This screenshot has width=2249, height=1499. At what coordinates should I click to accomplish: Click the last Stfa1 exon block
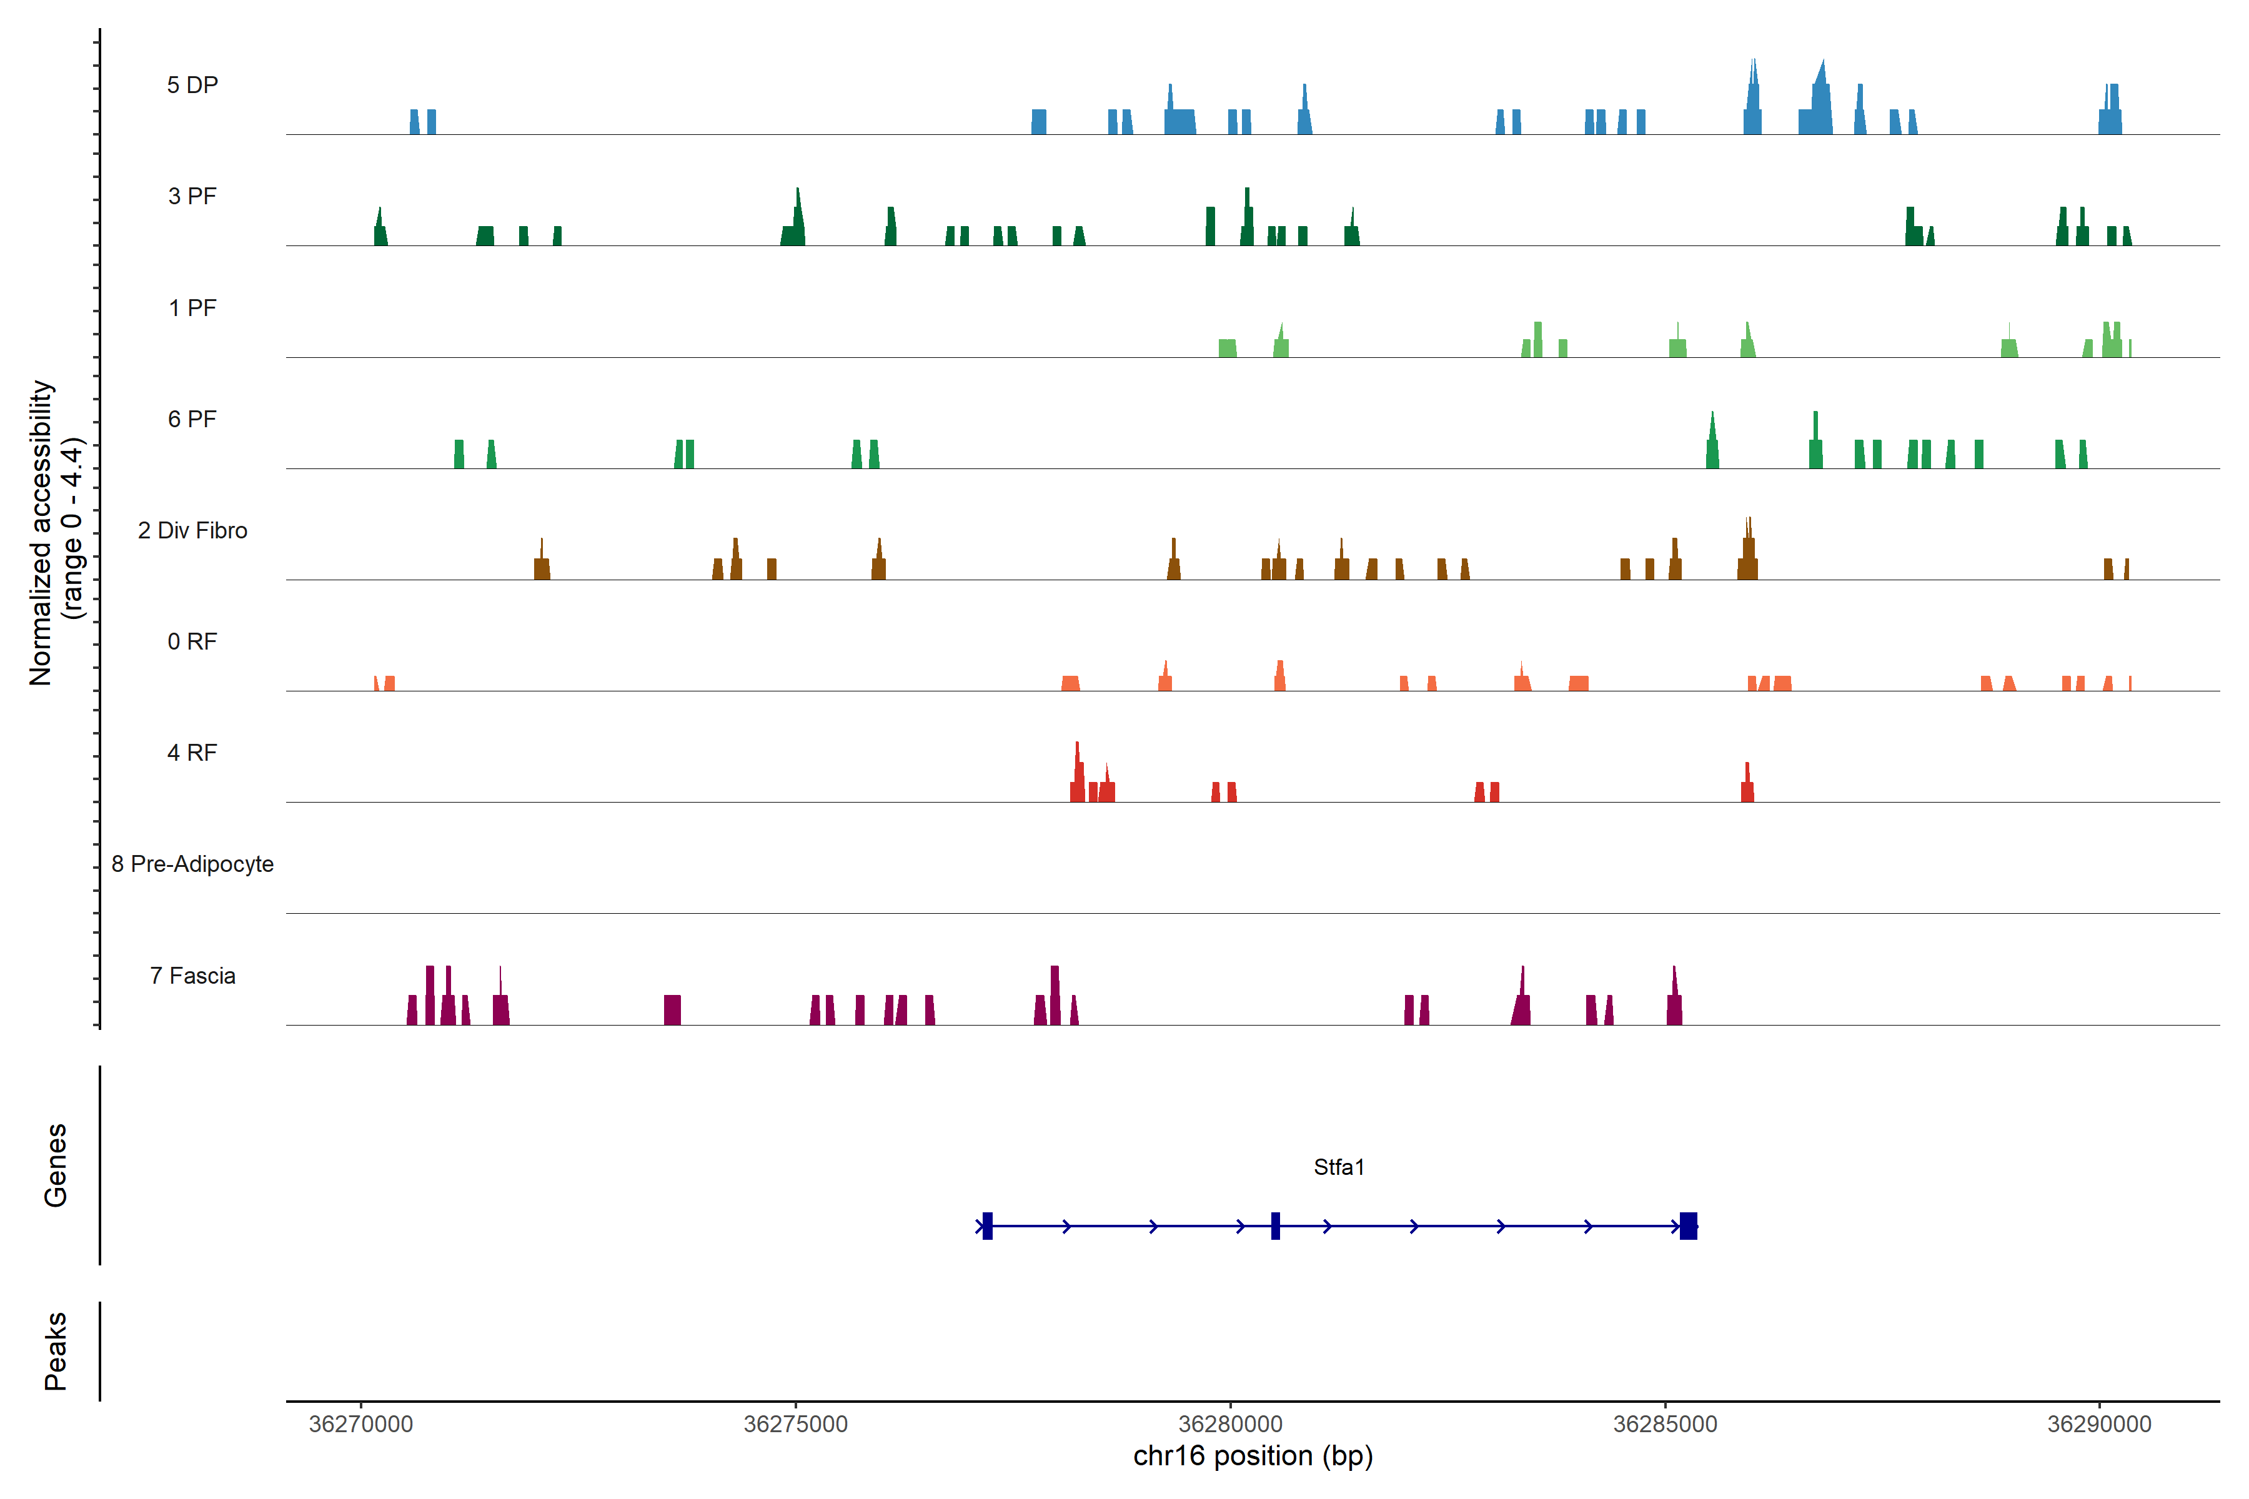1689,1225
